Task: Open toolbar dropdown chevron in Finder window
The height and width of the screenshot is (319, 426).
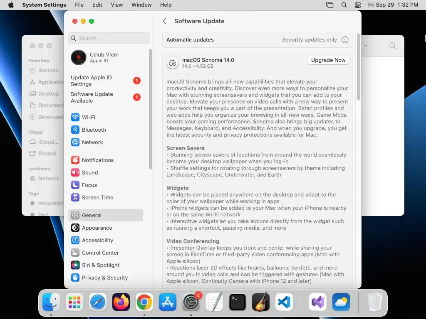Action: [366, 46]
